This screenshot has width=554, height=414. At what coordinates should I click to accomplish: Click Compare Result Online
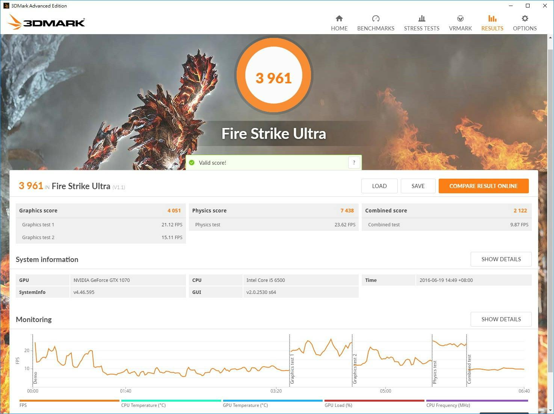(483, 186)
